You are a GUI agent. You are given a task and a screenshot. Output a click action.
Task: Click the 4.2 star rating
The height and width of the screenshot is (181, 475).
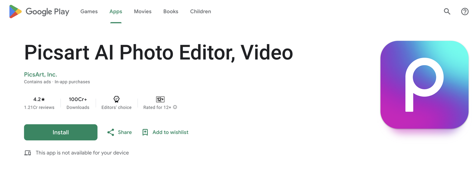(39, 99)
